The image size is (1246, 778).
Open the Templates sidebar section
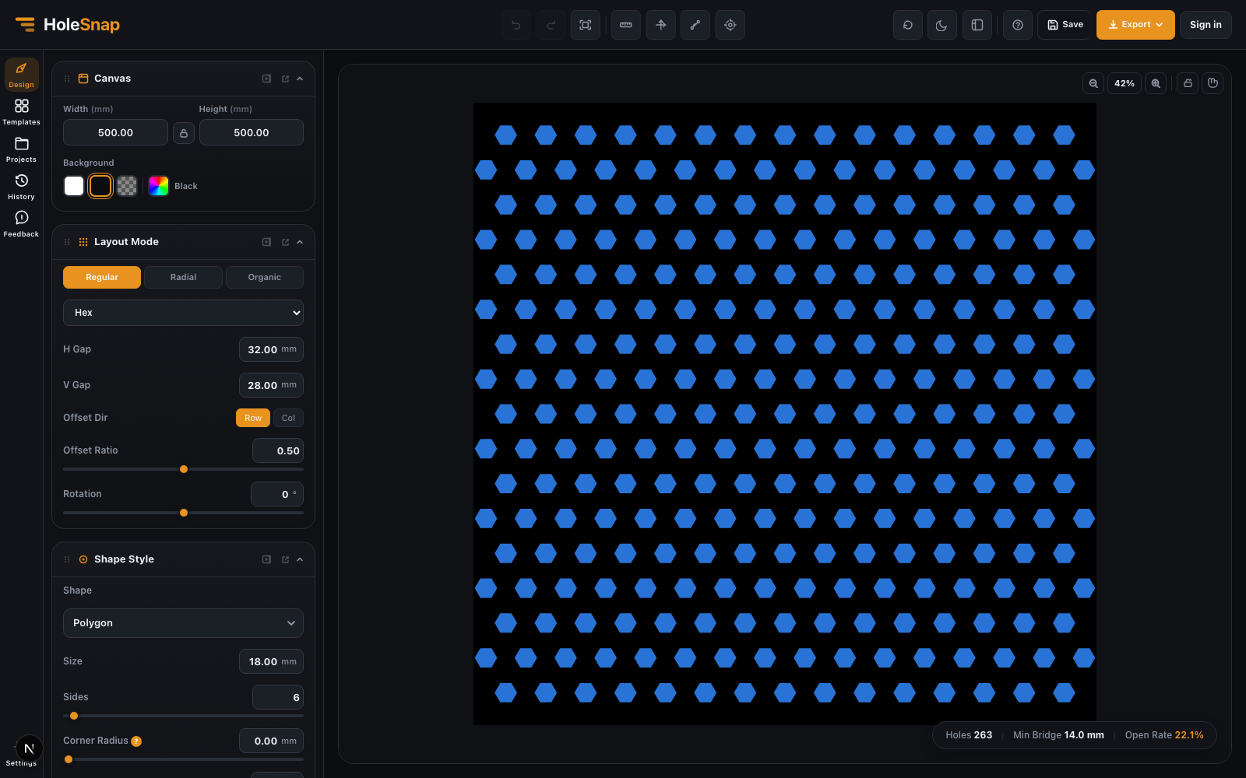[x=21, y=112]
